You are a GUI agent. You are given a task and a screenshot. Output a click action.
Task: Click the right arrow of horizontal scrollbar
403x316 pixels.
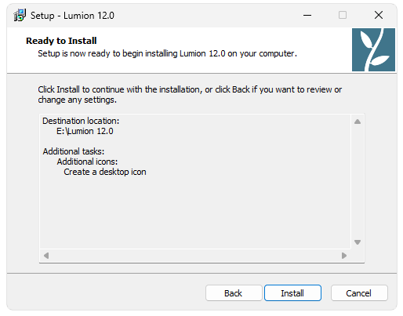[344, 256]
